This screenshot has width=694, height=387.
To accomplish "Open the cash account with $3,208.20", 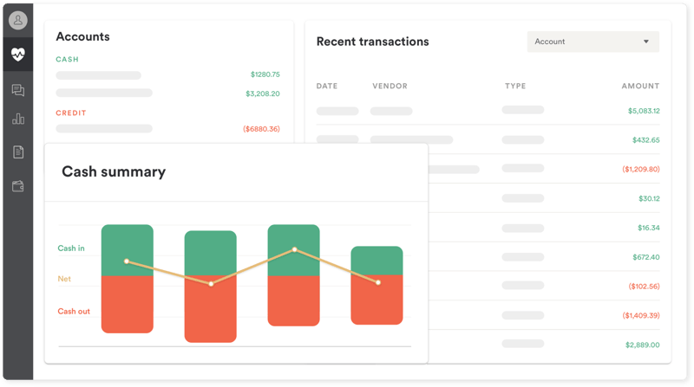I will point(262,94).
